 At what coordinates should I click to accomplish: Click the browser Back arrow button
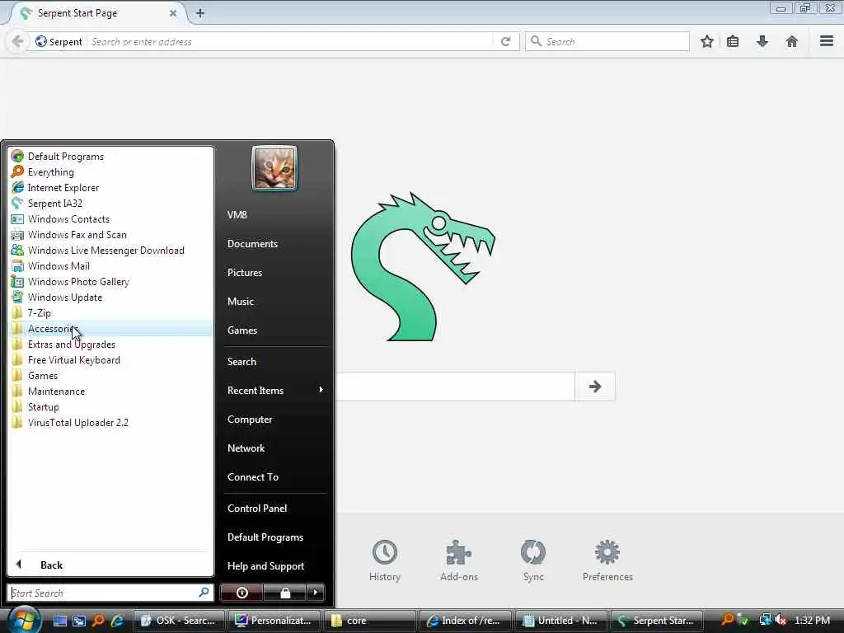click(17, 41)
